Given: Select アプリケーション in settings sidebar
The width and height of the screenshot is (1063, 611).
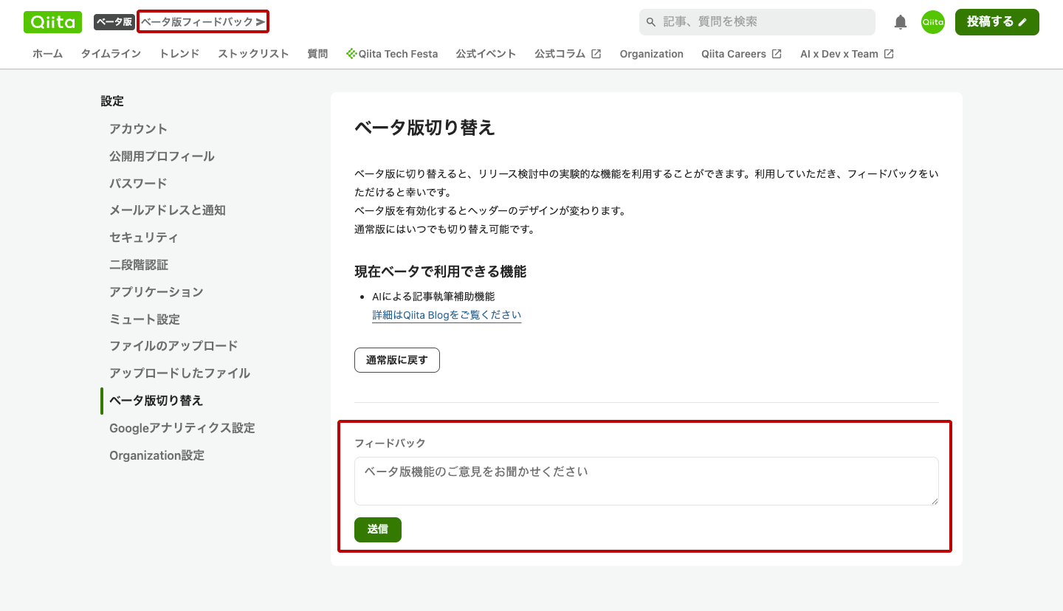Looking at the screenshot, I should click(156, 292).
